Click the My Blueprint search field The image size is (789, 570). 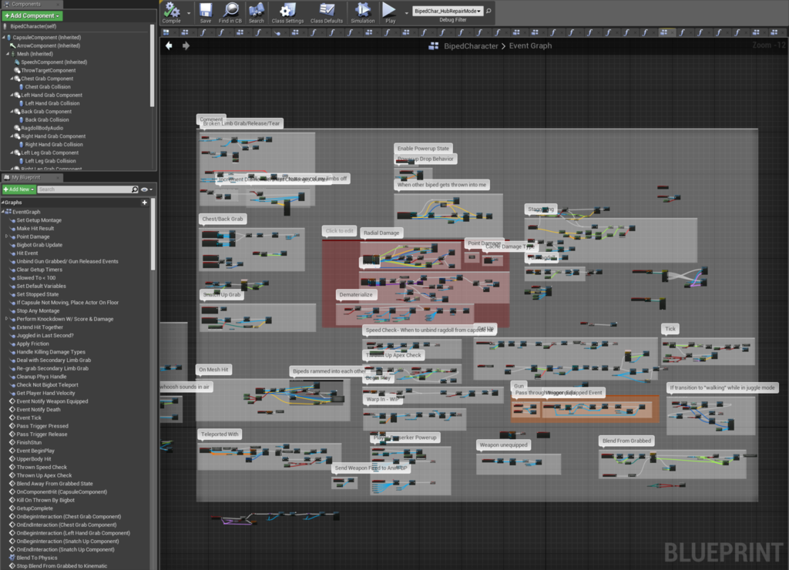[x=83, y=189]
